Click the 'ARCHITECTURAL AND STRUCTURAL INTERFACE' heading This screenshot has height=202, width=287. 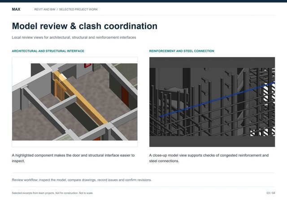[x=48, y=51]
